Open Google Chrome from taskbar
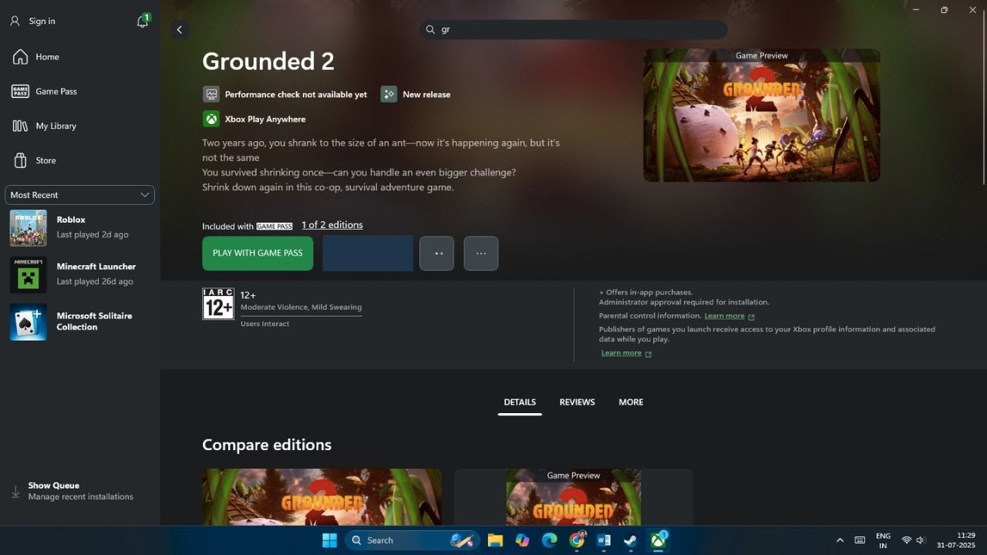Viewport: 987px width, 555px height. coord(577,540)
